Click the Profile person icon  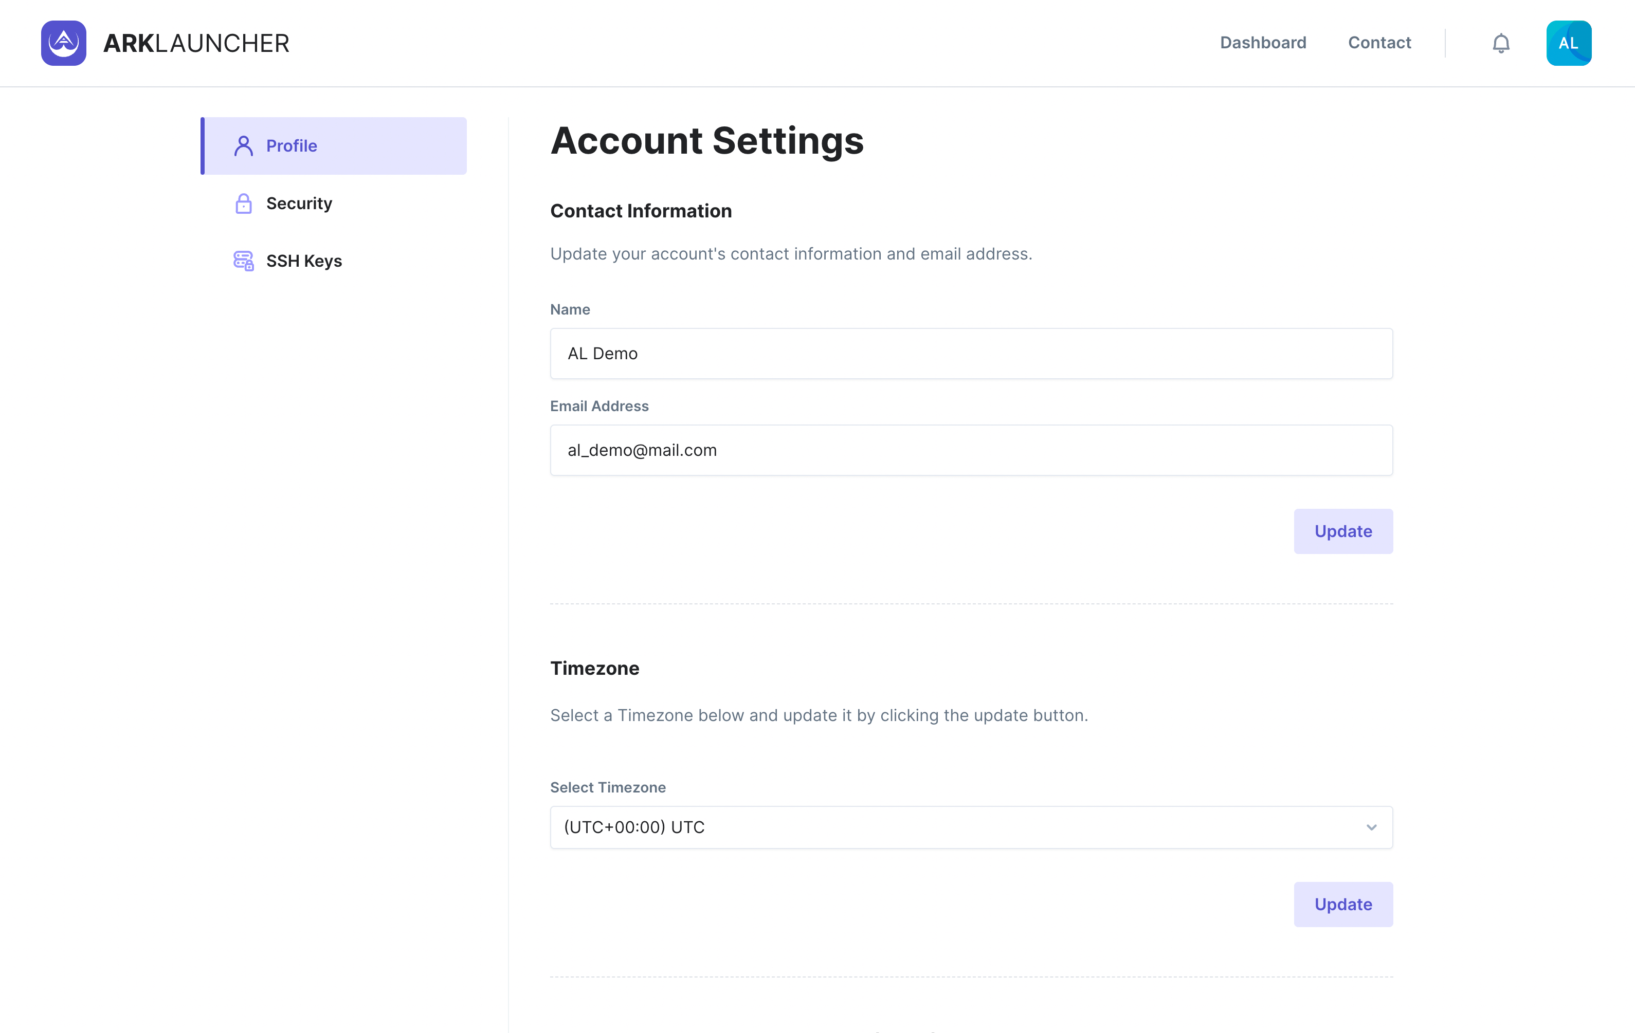click(x=243, y=146)
